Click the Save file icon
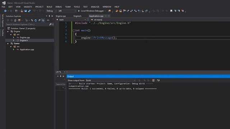The image size is (230, 129). click(x=26, y=11)
